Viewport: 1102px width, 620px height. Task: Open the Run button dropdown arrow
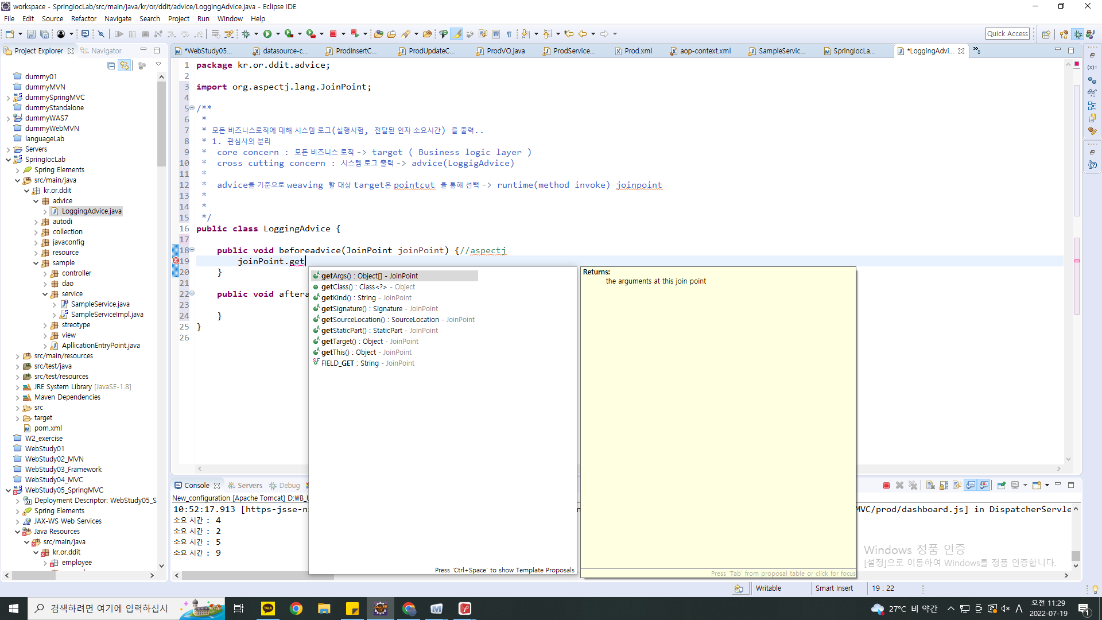click(x=278, y=34)
